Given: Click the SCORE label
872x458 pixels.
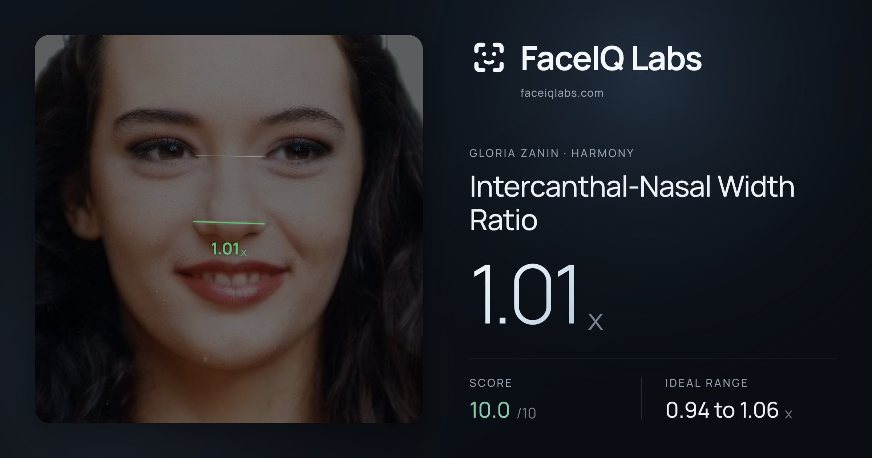Looking at the screenshot, I should 490,383.
